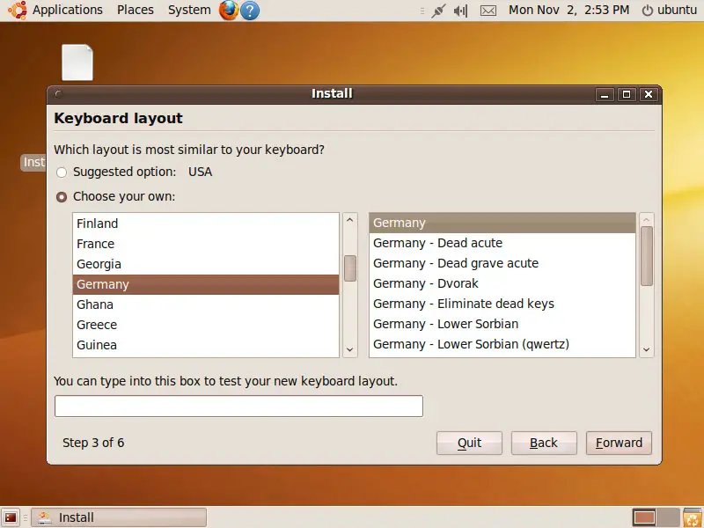Click the country list scroll down arrow
This screenshot has height=528, width=704.
349,349
